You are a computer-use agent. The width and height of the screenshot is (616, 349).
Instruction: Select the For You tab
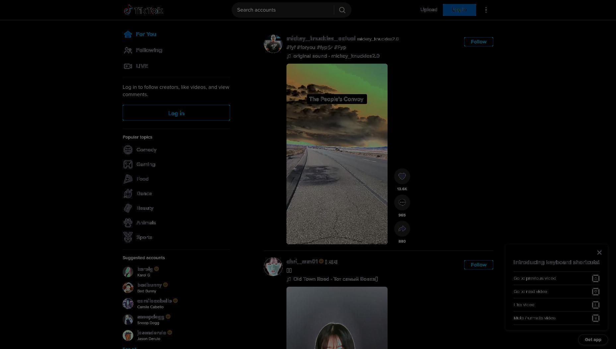(x=140, y=34)
